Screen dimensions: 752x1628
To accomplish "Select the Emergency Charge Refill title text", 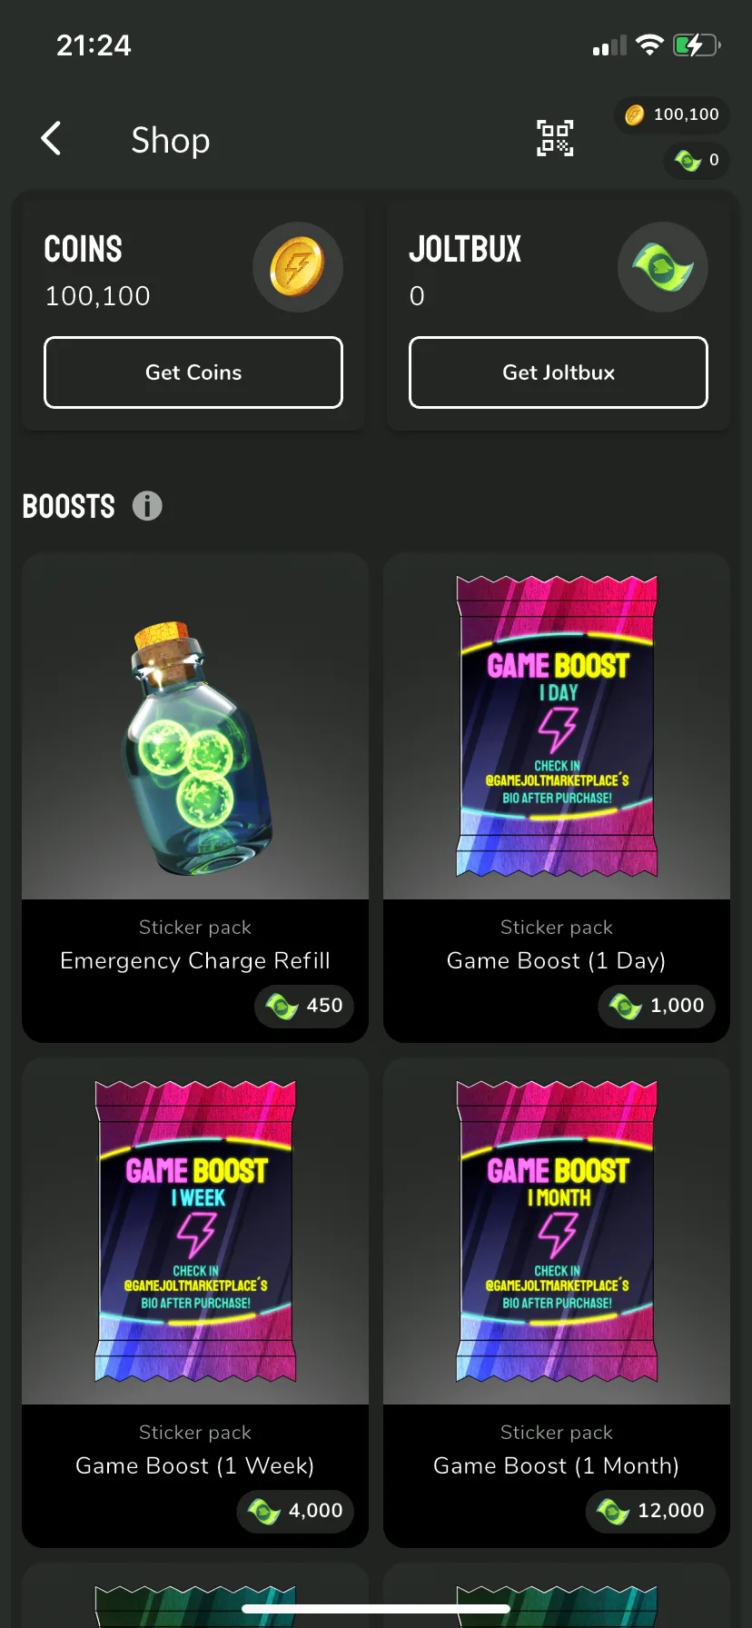I will [195, 960].
